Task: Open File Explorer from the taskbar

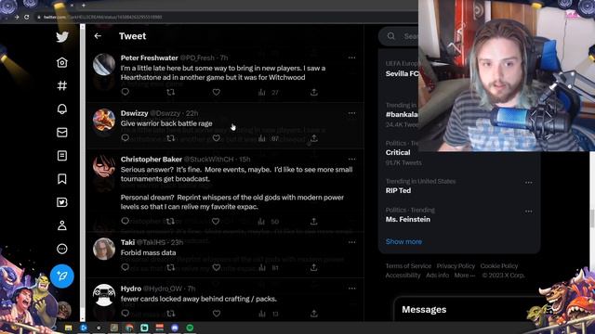Action: tap(68, 328)
